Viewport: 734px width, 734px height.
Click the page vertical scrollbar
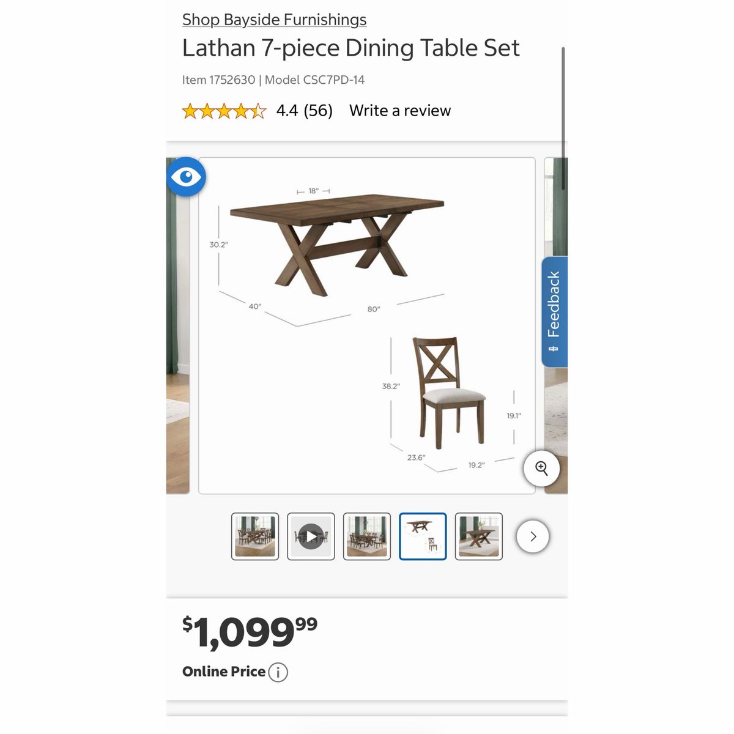[563, 119]
